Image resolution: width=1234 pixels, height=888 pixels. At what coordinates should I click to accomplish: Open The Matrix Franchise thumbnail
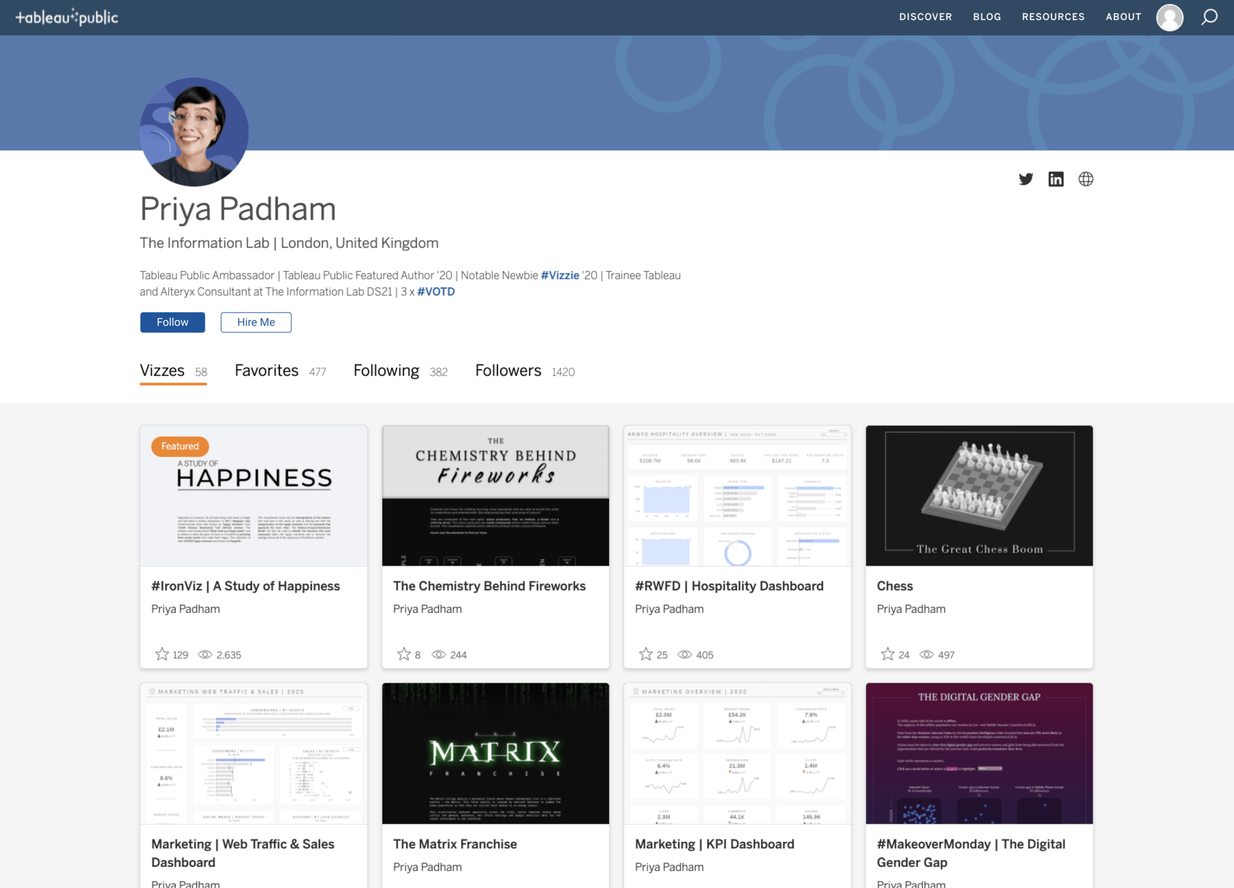[x=495, y=753]
